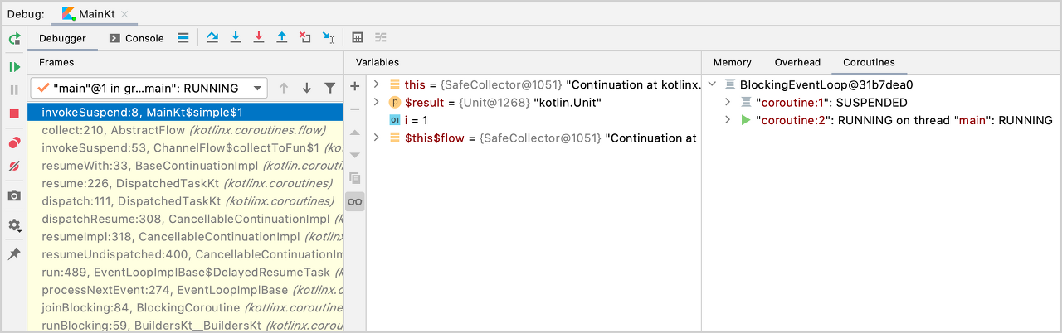Click the Step Out icon

pyautogui.click(x=282, y=37)
